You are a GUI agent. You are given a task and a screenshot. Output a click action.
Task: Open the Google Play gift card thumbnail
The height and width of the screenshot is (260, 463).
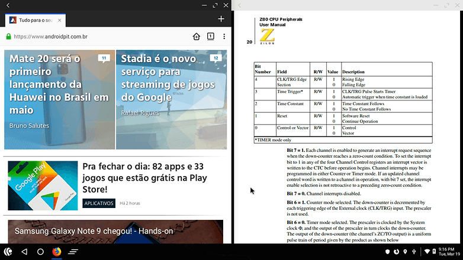pos(43,186)
